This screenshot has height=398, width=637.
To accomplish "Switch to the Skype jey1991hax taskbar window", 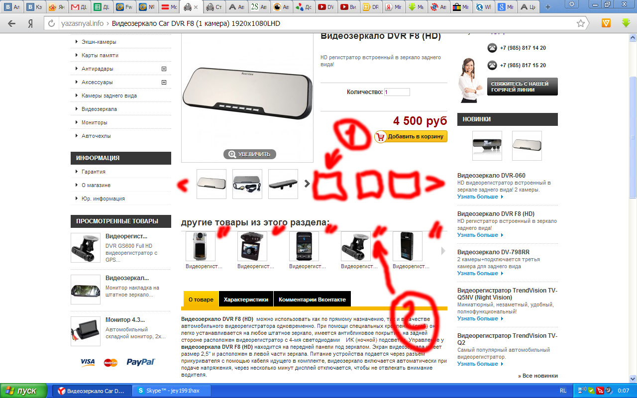I will 172,391.
